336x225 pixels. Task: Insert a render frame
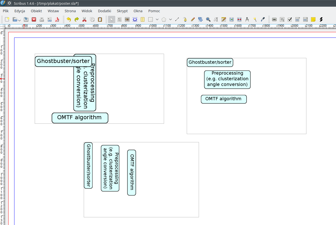click(x=135, y=19)
